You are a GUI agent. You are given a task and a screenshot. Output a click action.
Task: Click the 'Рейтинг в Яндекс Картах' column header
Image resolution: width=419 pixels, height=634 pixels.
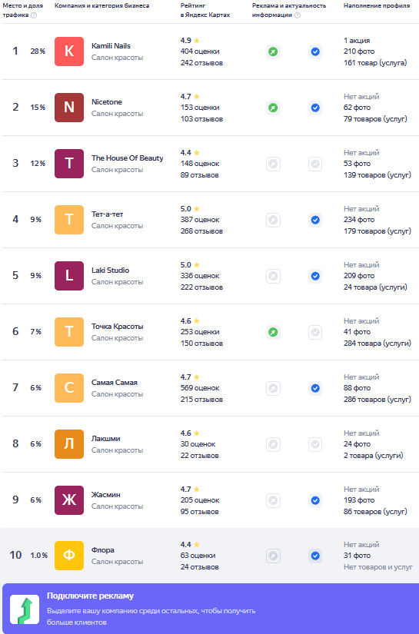205,10
